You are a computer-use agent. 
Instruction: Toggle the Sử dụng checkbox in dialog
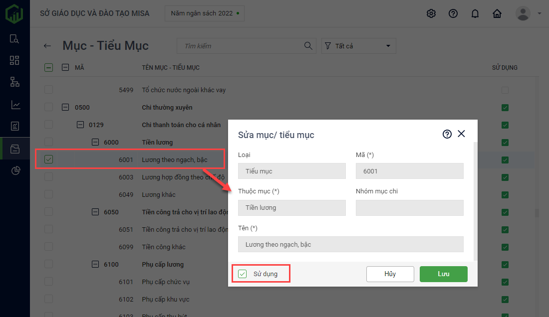[243, 274]
